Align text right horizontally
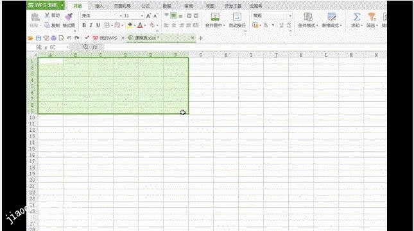The width and height of the screenshot is (414, 231). 182,25
